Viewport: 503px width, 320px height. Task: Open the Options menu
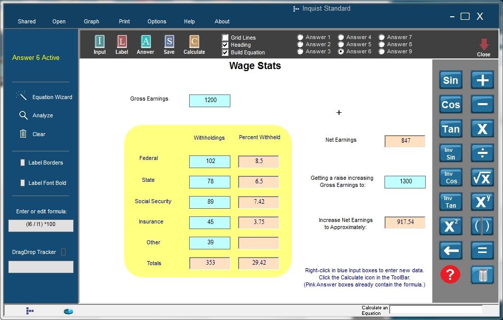tap(157, 21)
